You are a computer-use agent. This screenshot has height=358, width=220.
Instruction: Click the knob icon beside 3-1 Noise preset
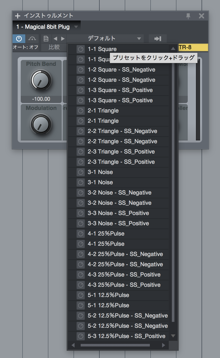(81, 172)
